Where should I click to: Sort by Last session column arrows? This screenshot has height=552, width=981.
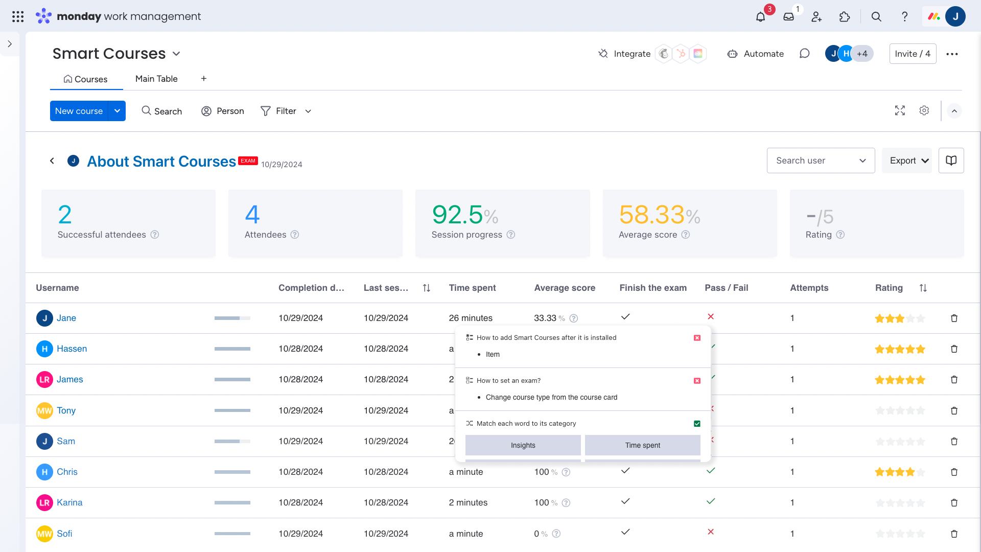[427, 288]
